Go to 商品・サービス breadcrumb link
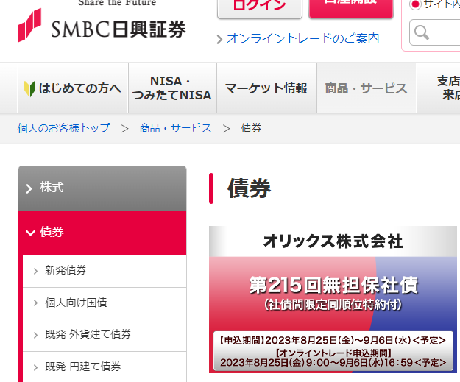Viewport: 460px width, 382px height. (x=175, y=128)
